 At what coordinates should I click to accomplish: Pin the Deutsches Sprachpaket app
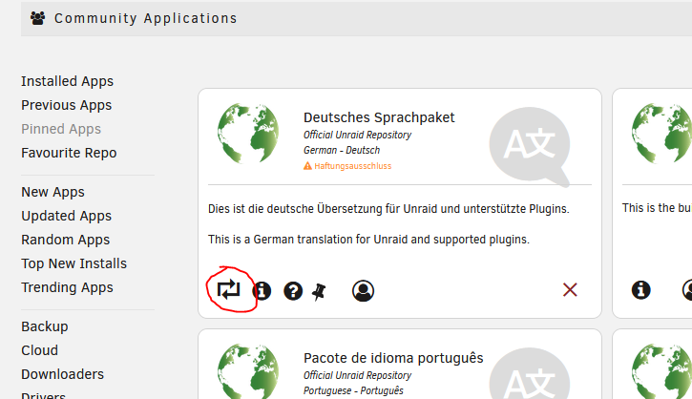coord(319,292)
